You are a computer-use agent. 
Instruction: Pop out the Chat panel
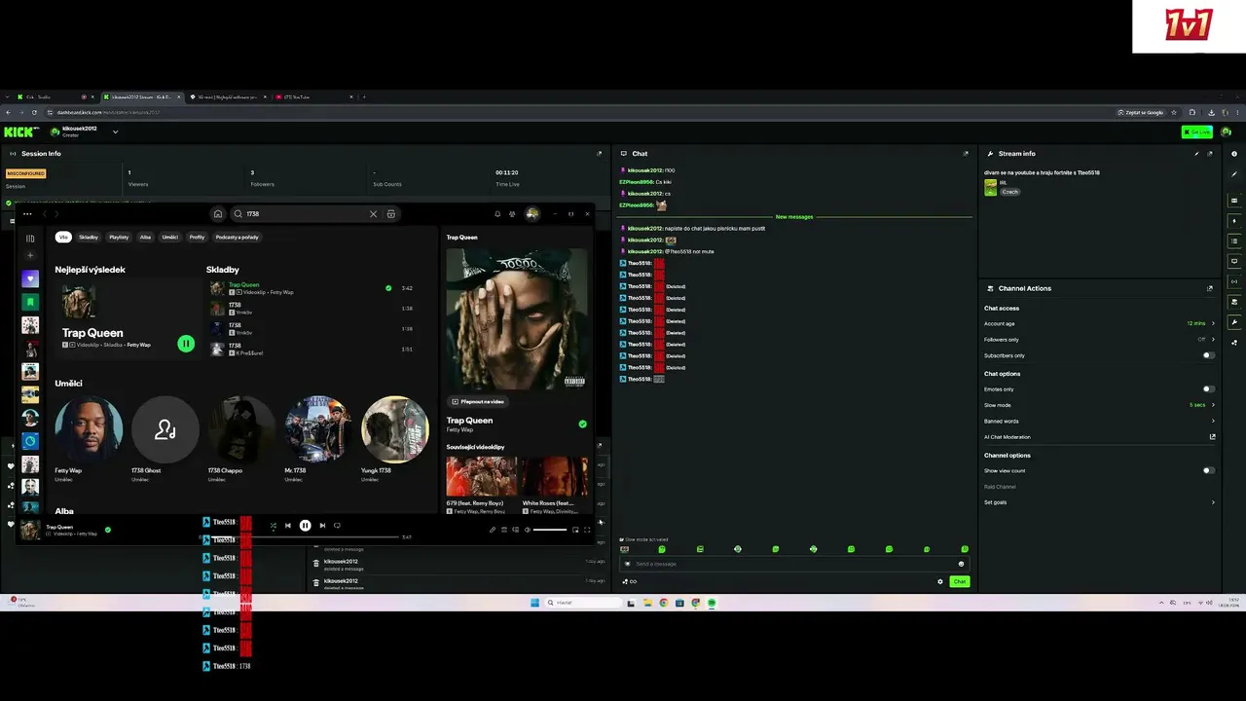[966, 154]
